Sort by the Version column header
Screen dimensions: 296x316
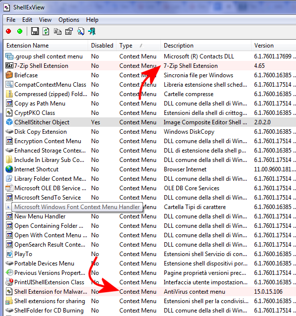click(x=274, y=46)
